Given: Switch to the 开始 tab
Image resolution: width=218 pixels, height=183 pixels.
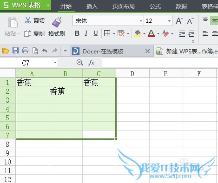Looking at the screenshot, I should pos(66,6).
